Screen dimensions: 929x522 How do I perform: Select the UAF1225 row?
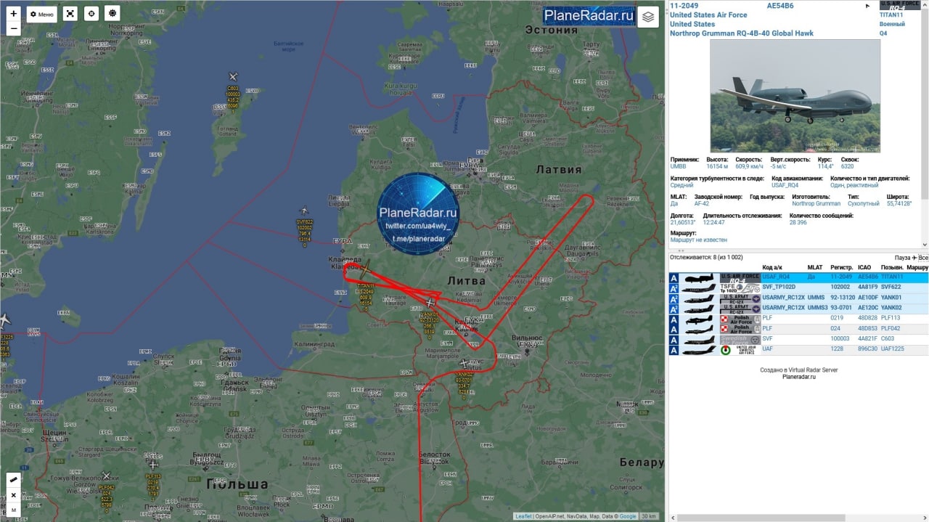(798, 350)
